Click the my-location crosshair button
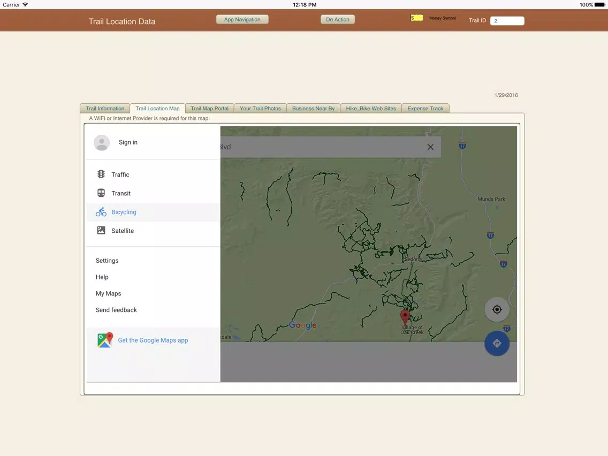 point(497,309)
